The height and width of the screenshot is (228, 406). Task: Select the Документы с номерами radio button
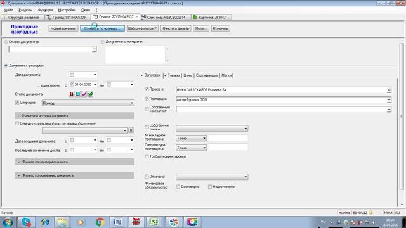pos(103,42)
